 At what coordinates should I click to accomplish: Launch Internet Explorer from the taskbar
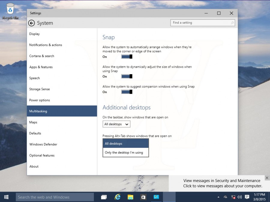tap(117, 197)
